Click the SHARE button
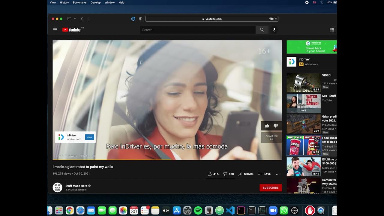Screen dimensions: 384x216 [x=246, y=174]
